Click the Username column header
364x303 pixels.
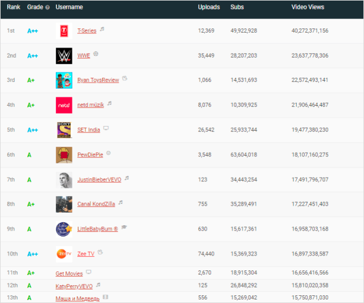click(69, 7)
